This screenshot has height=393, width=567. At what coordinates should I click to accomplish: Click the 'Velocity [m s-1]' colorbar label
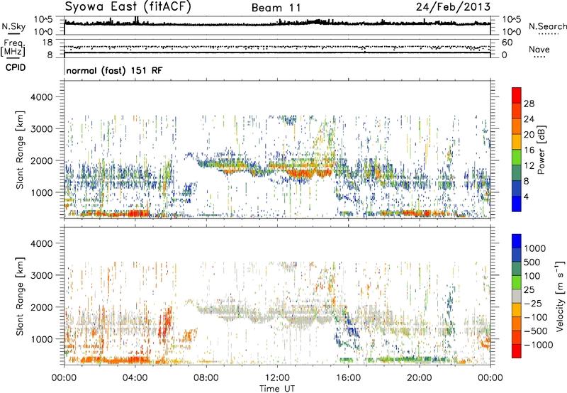[x=560, y=296]
